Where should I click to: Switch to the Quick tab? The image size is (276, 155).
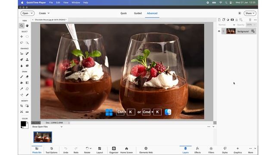tap(123, 13)
